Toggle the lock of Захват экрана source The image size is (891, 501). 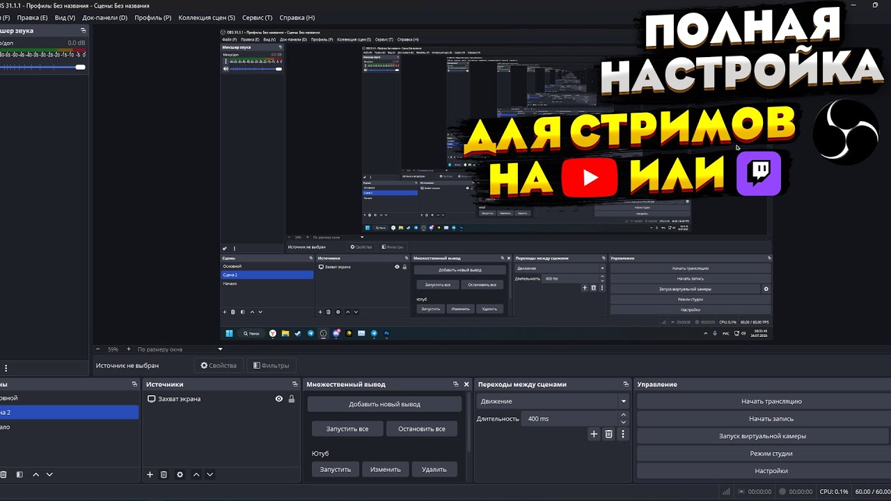[x=291, y=399]
